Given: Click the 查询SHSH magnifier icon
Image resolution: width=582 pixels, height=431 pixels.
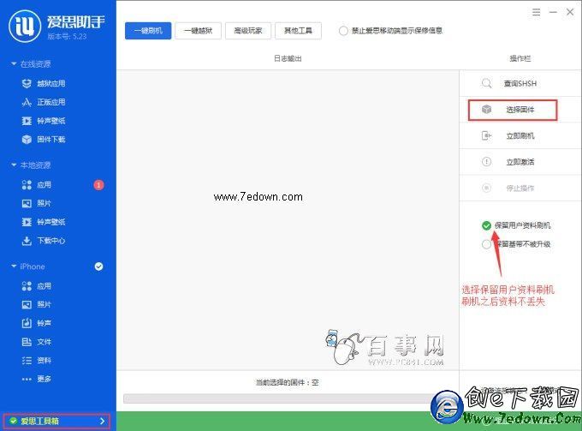Looking at the screenshot, I should click(x=487, y=83).
